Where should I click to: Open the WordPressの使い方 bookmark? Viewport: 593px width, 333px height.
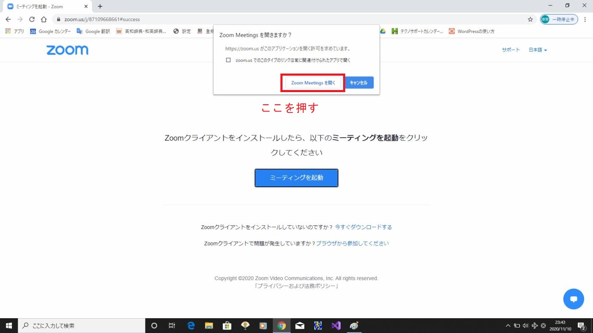pos(471,31)
